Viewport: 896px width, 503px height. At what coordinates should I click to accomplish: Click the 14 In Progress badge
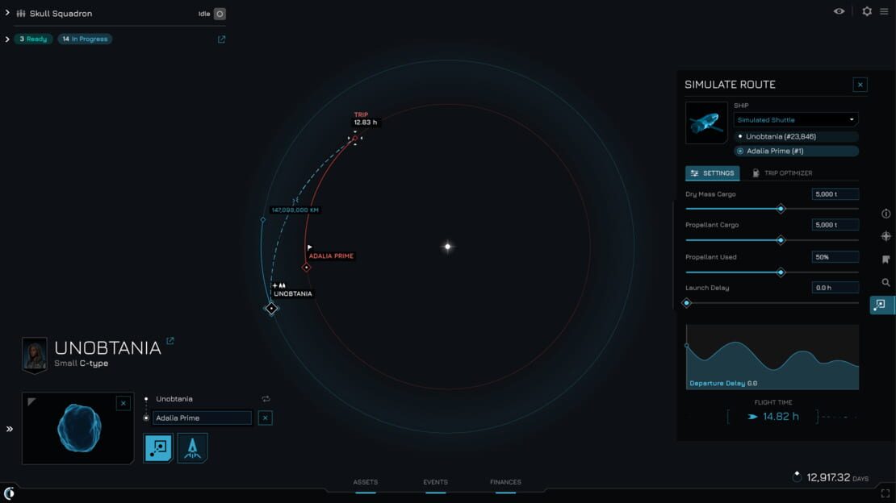(x=85, y=39)
